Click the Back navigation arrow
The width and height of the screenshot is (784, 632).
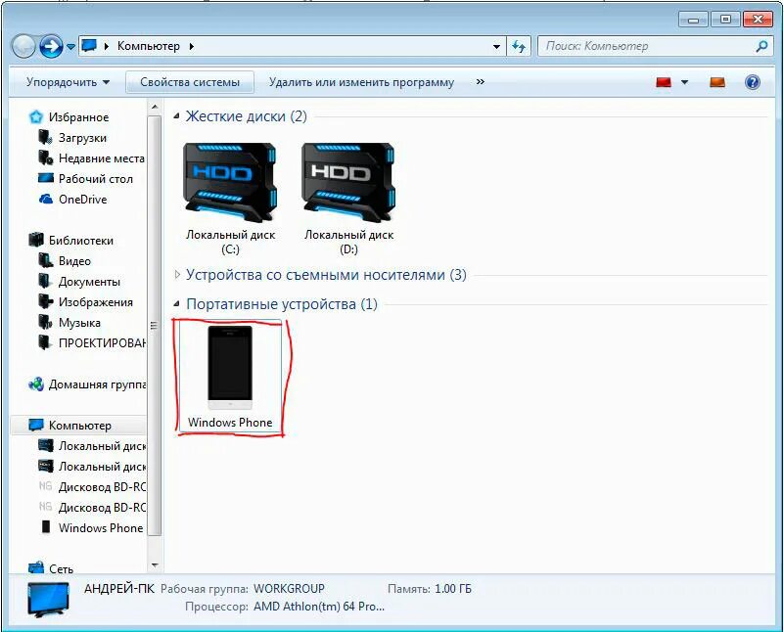coord(23,46)
